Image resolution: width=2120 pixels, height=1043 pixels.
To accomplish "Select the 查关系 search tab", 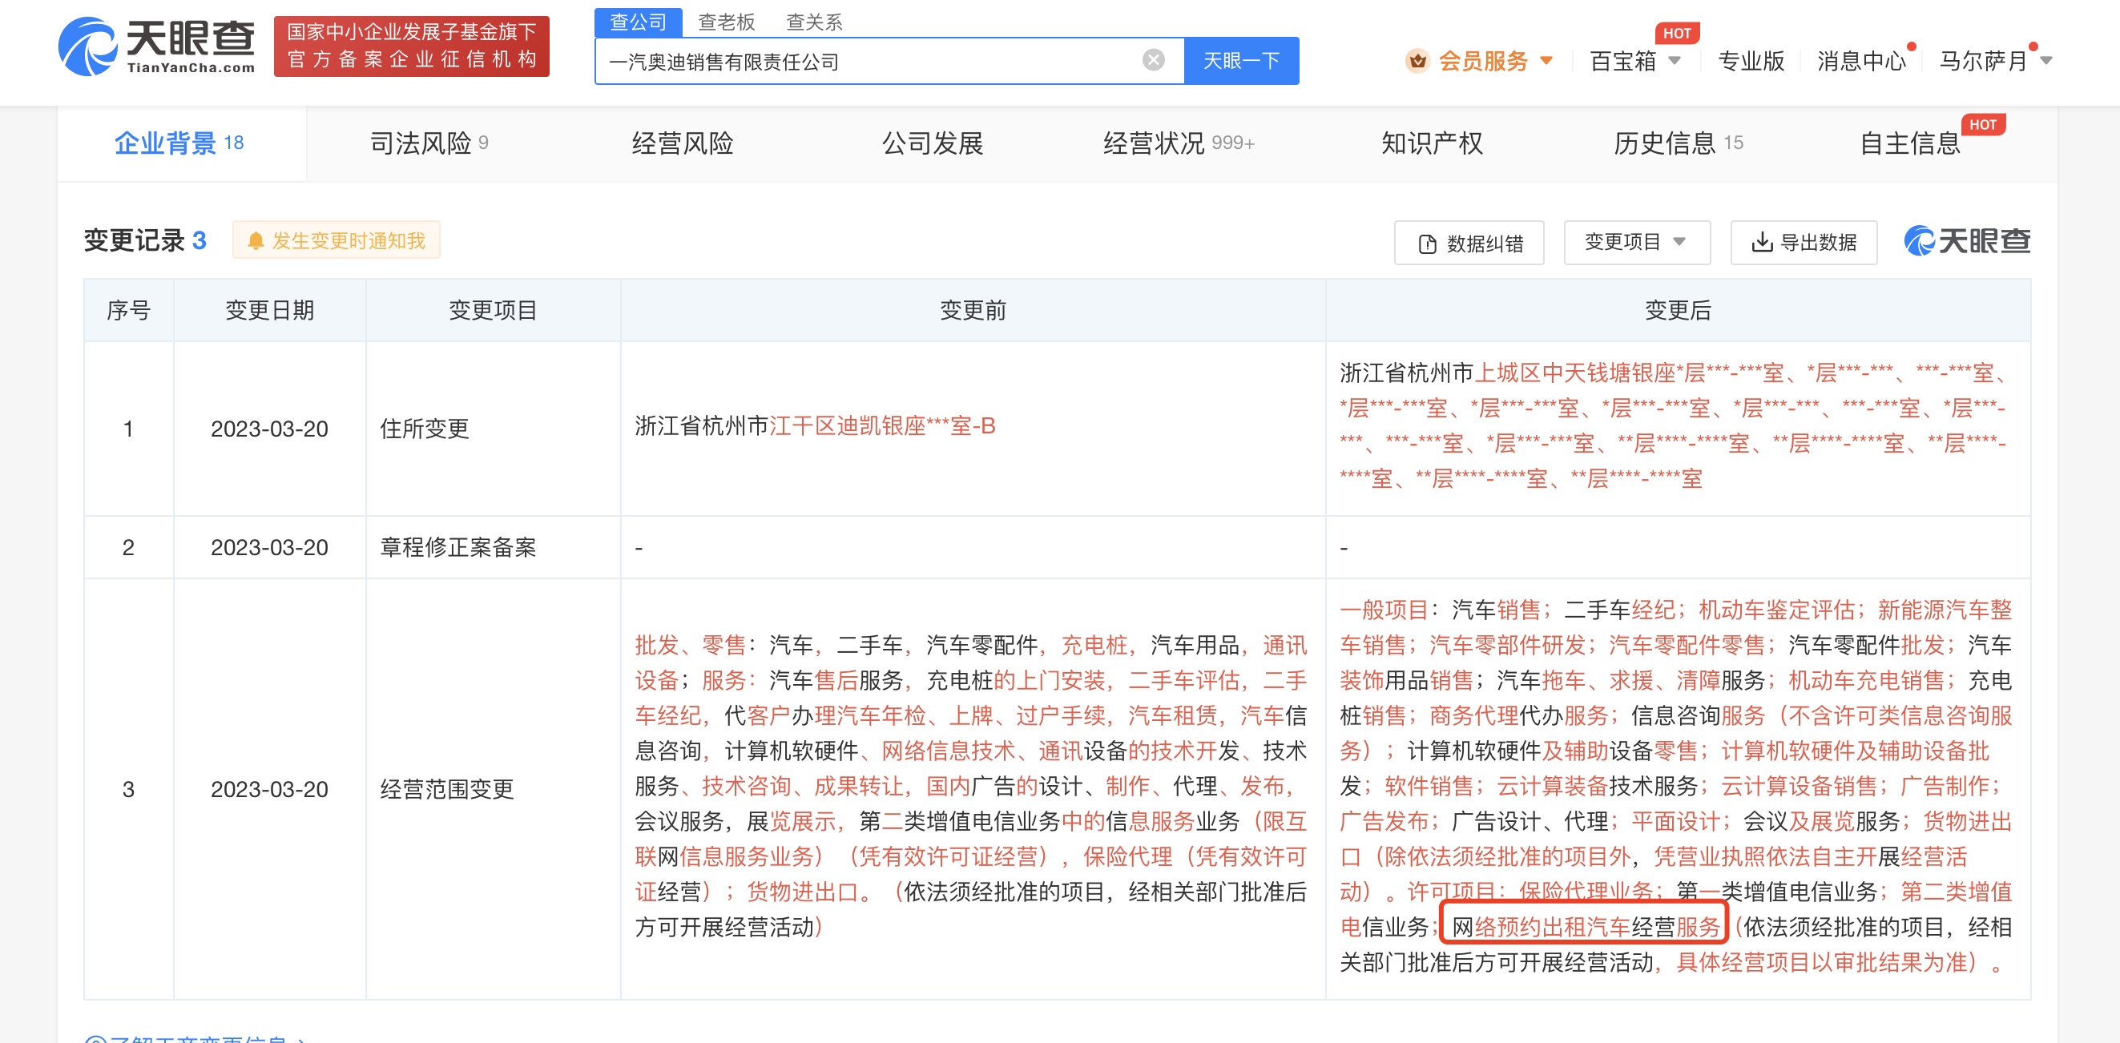I will pos(814,22).
